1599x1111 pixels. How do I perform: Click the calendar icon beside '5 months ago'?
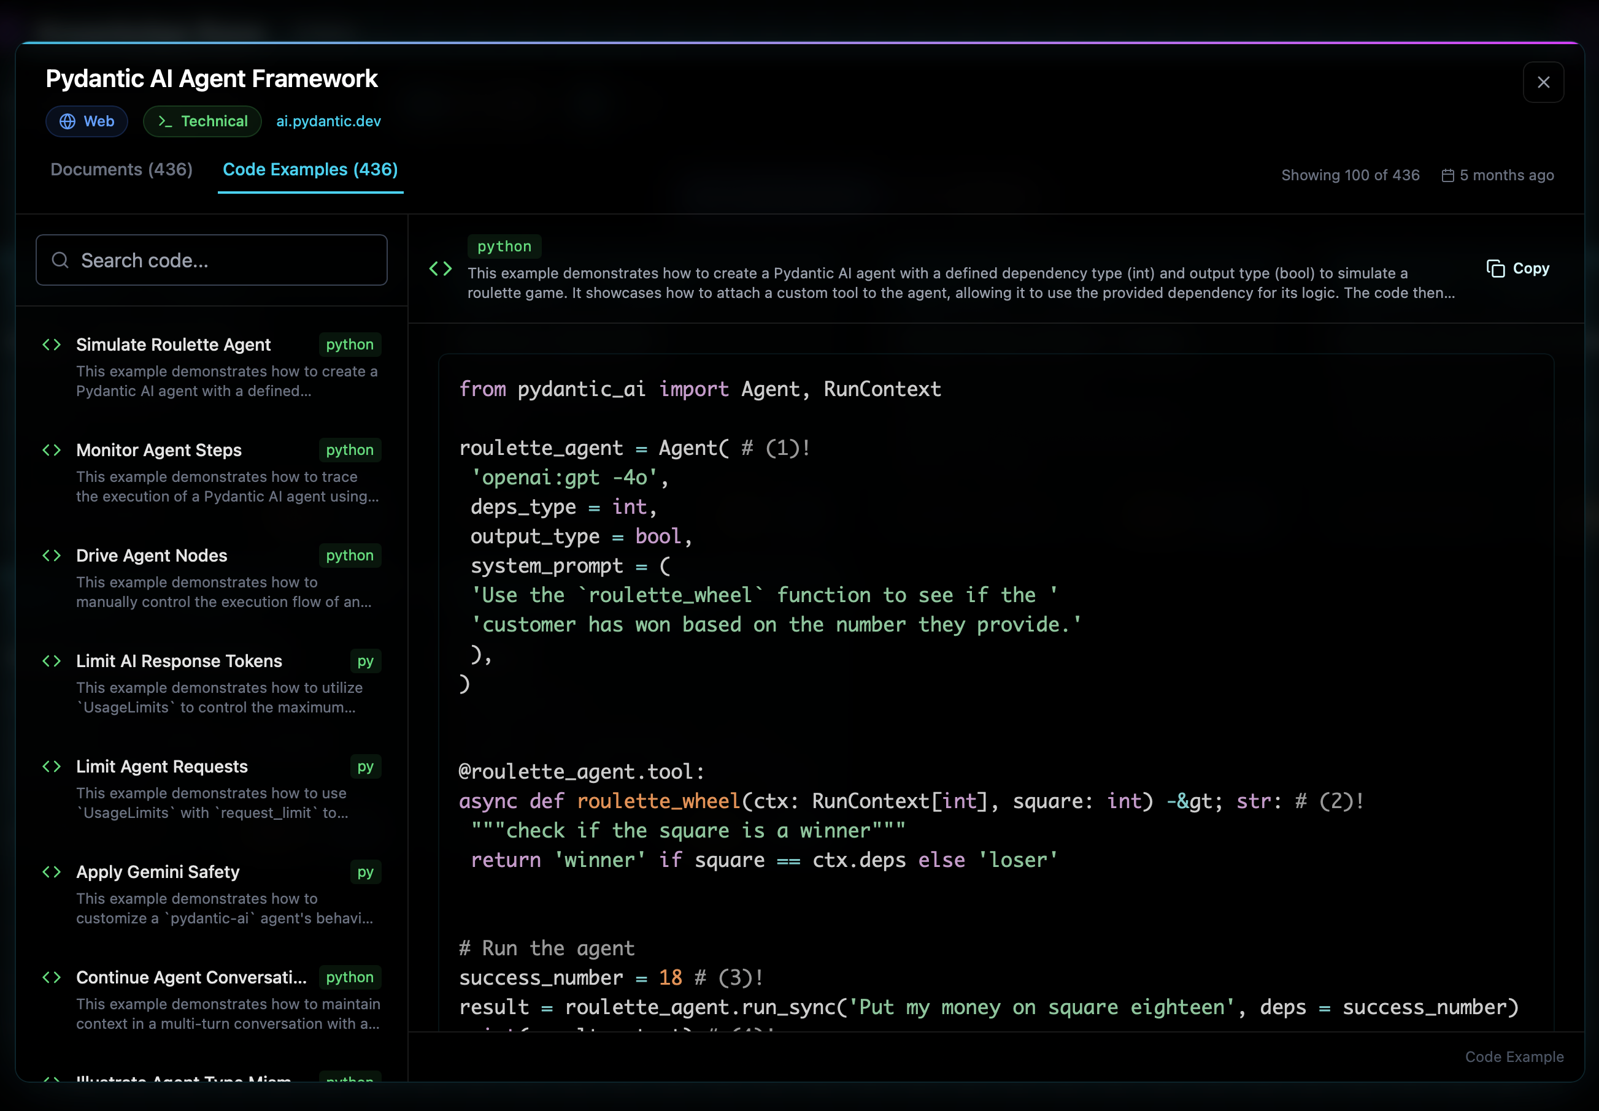tap(1449, 175)
